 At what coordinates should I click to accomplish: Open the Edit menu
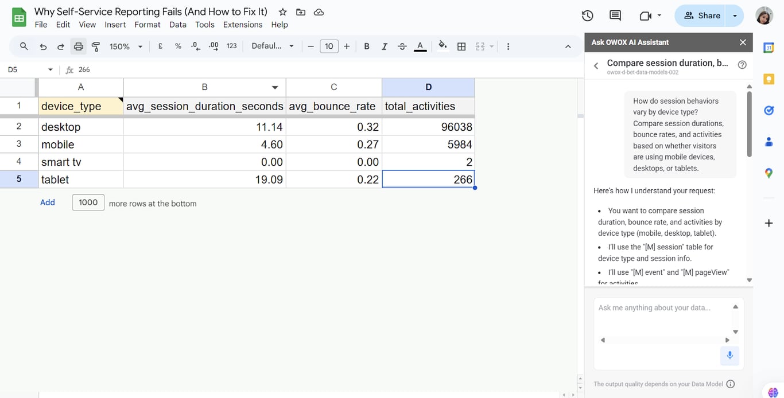click(63, 25)
